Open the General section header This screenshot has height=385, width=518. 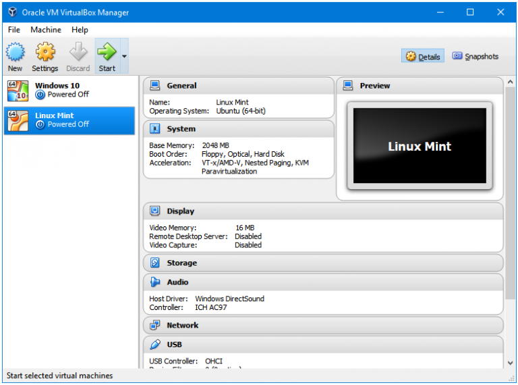coord(239,86)
